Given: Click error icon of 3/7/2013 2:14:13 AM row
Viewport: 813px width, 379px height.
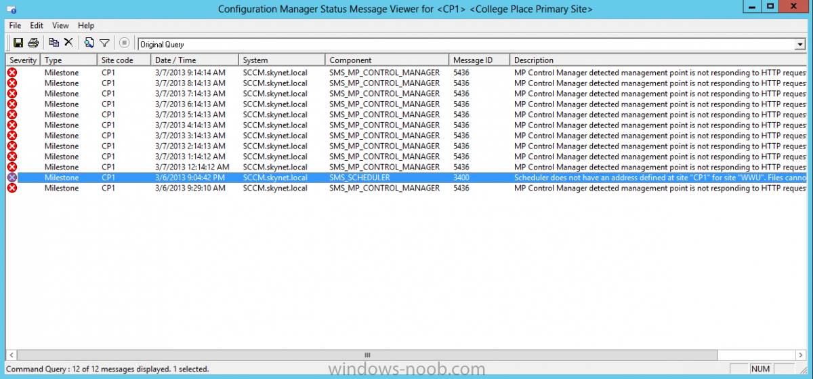Looking at the screenshot, I should [12, 146].
